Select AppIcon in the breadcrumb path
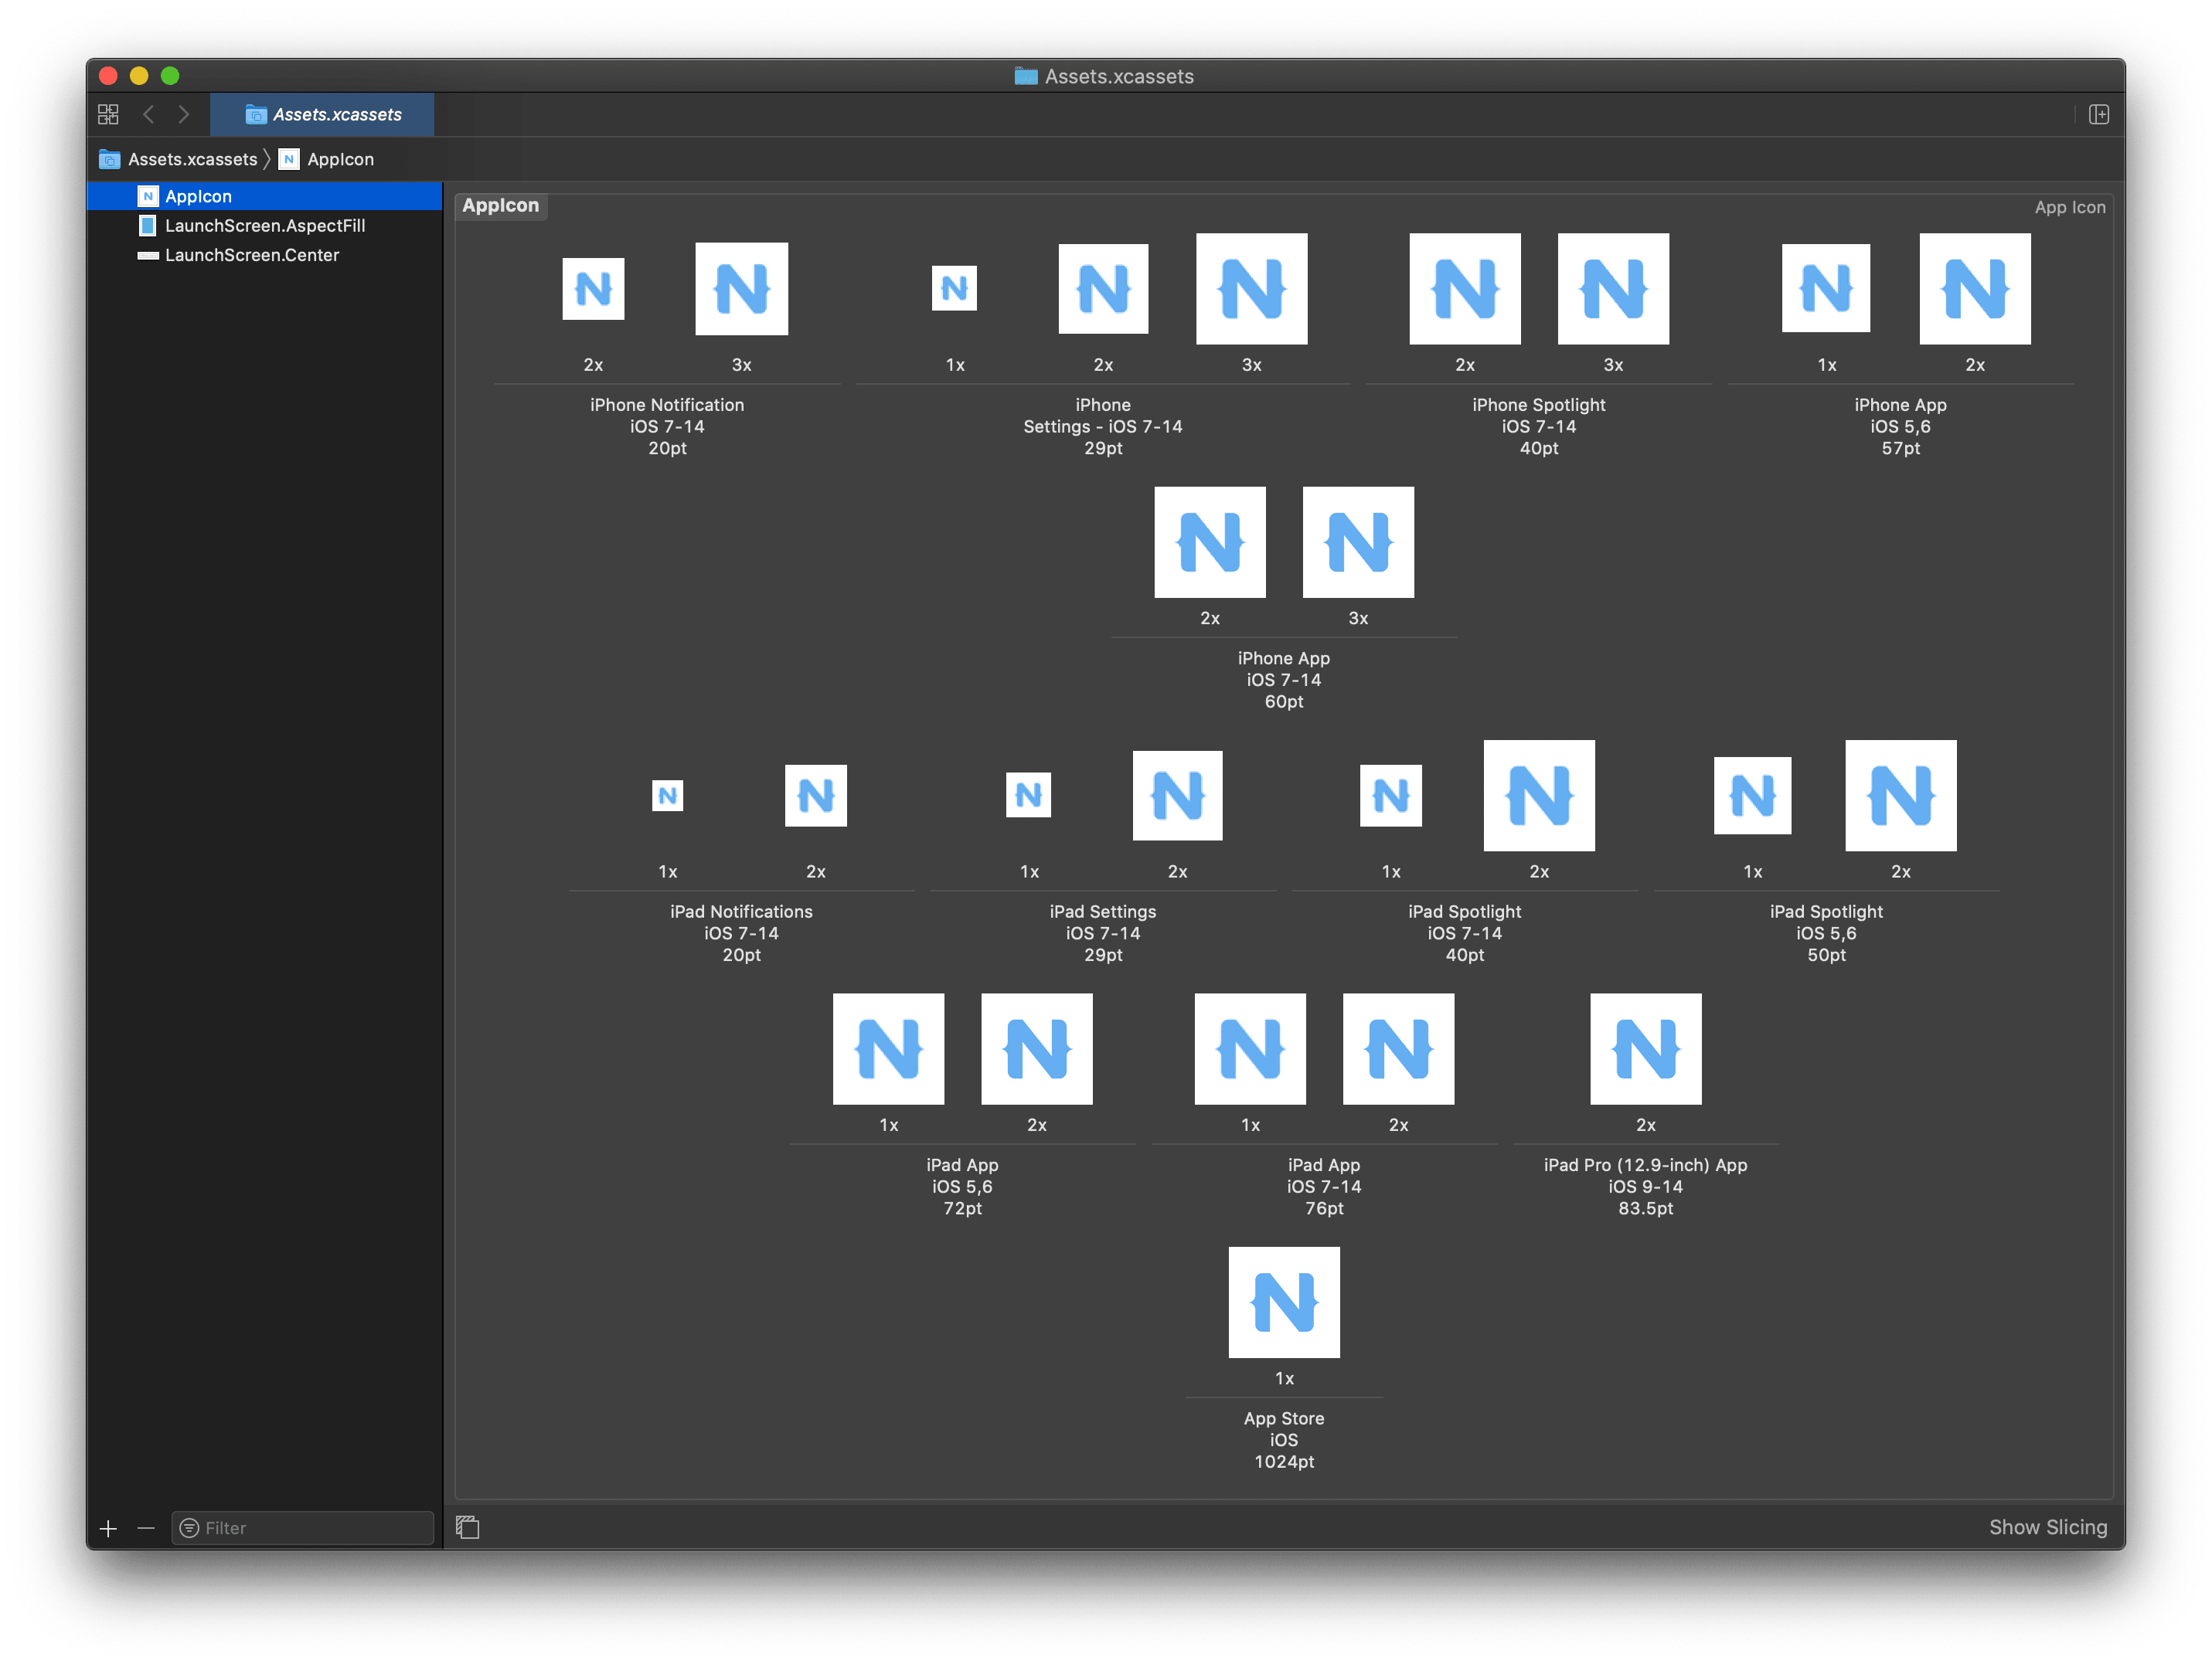Viewport: 2212px width, 1664px height. coord(340,159)
